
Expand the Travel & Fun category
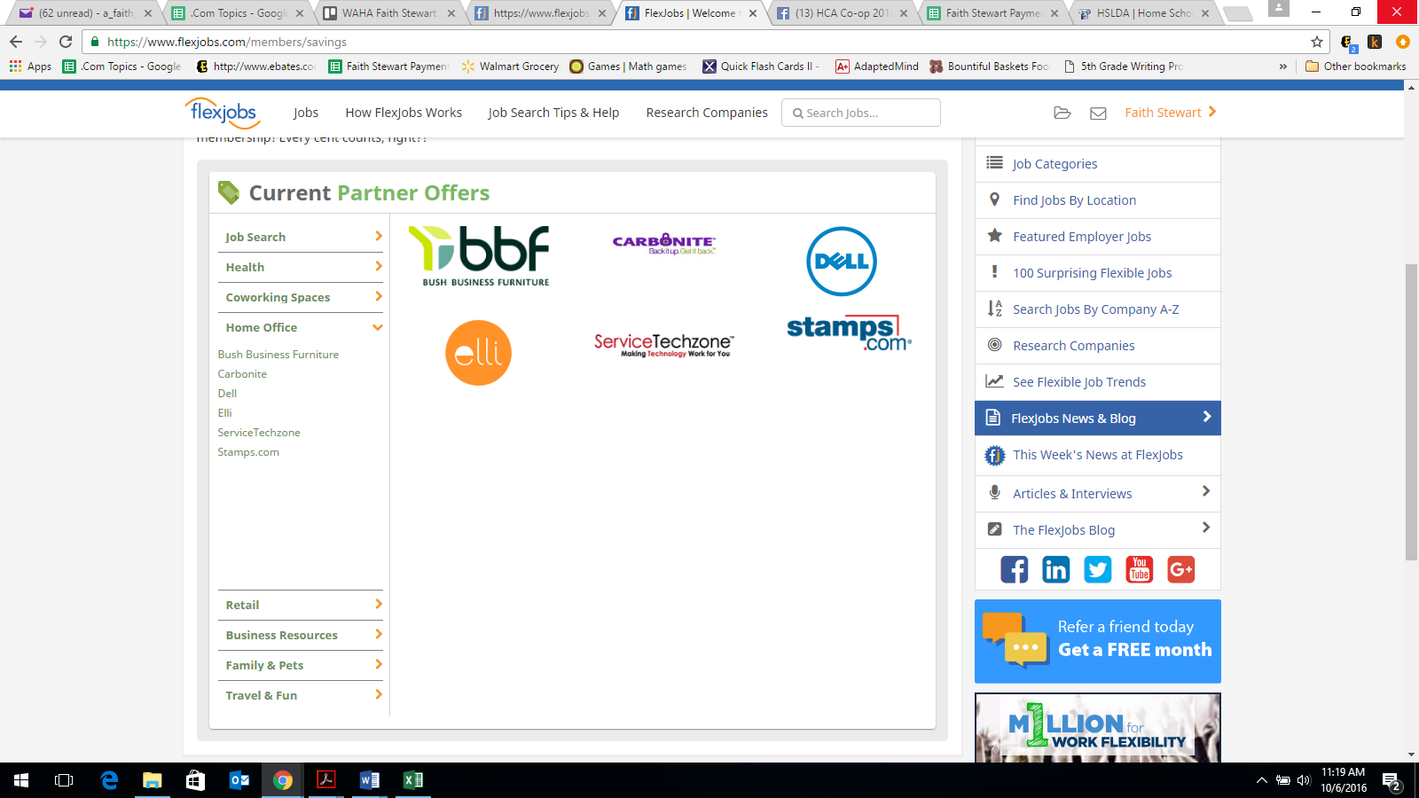pyautogui.click(x=301, y=695)
